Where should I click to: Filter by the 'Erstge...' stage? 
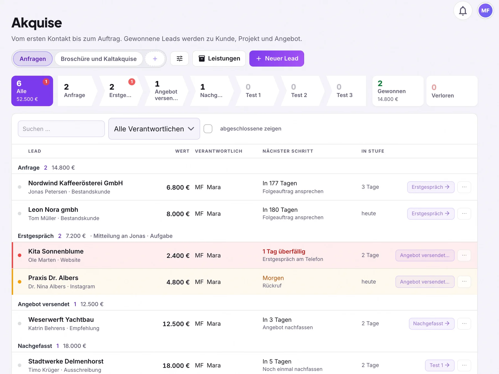click(x=121, y=91)
